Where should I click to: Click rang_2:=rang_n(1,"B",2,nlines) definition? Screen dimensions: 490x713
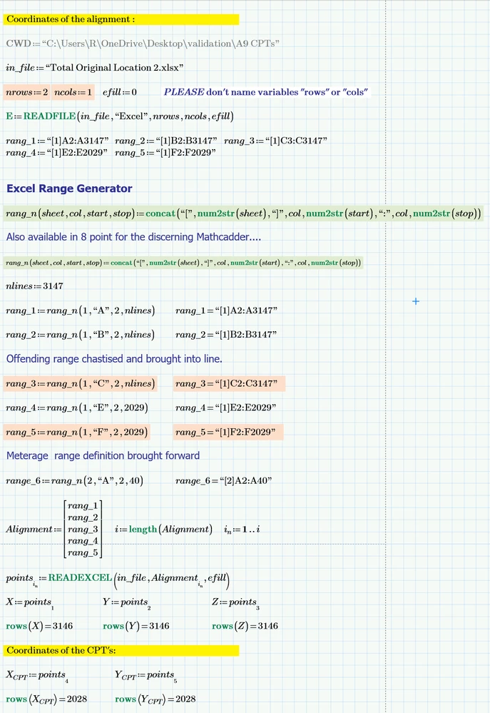[81, 335]
